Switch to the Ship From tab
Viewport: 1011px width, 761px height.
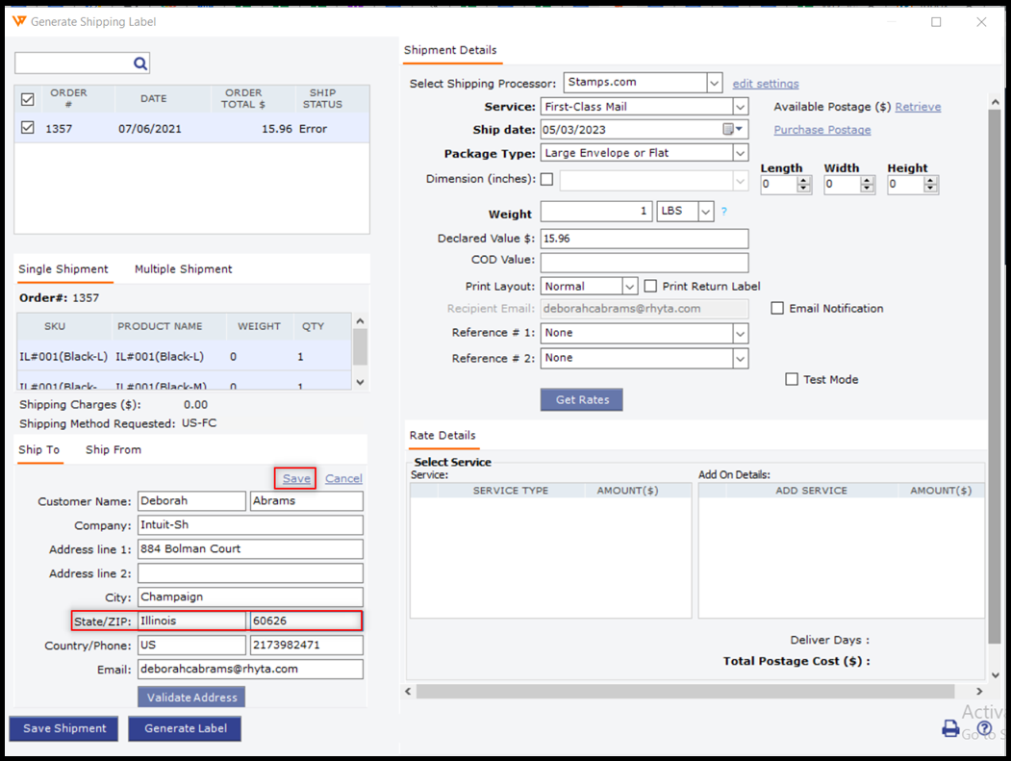pyautogui.click(x=114, y=449)
